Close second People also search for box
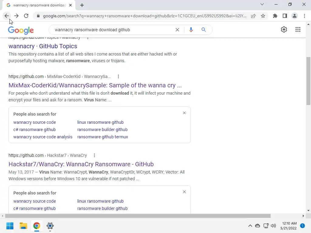The height and width of the screenshot is (233, 311). (x=184, y=192)
